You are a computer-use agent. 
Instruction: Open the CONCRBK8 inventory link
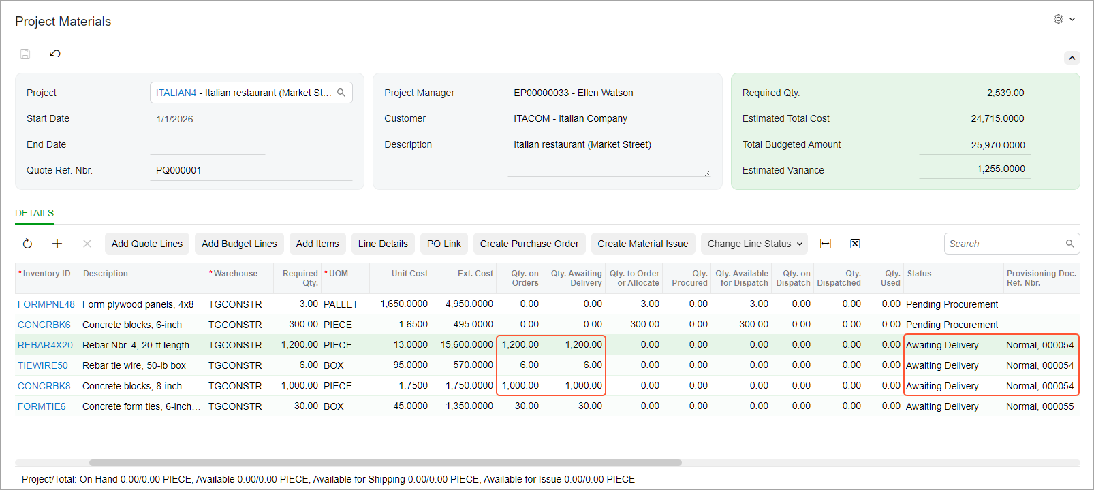pyautogui.click(x=44, y=386)
